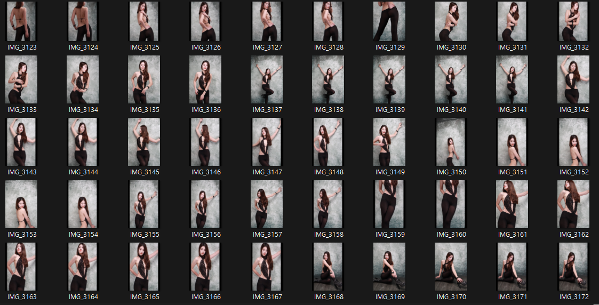This screenshot has height=305, width=599.
Task: Select the IMG_3171 thumbnail
Action: pyautogui.click(x=512, y=267)
